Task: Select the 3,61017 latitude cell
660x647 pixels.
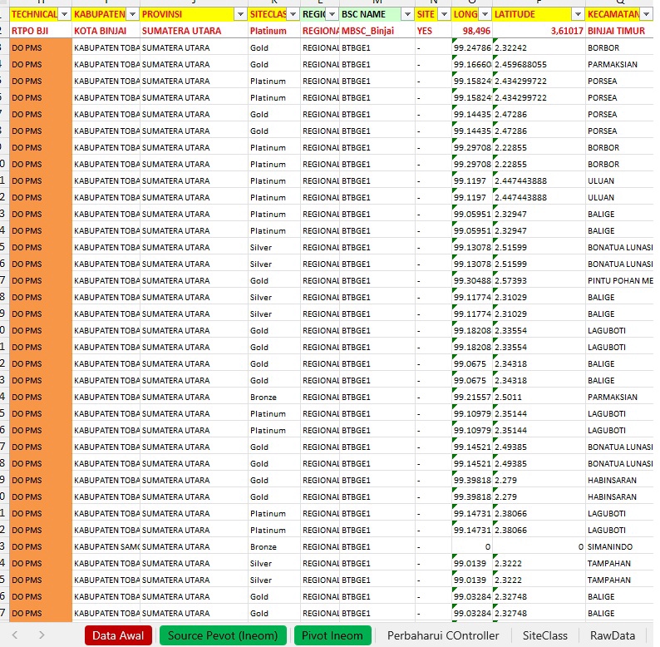Action: coord(539,31)
